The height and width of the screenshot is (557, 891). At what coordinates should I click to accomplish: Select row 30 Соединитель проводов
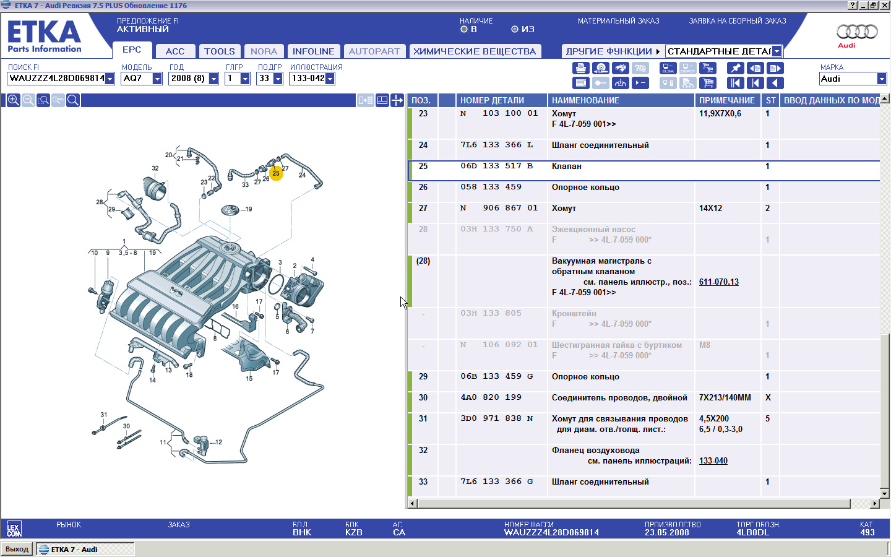(x=643, y=402)
